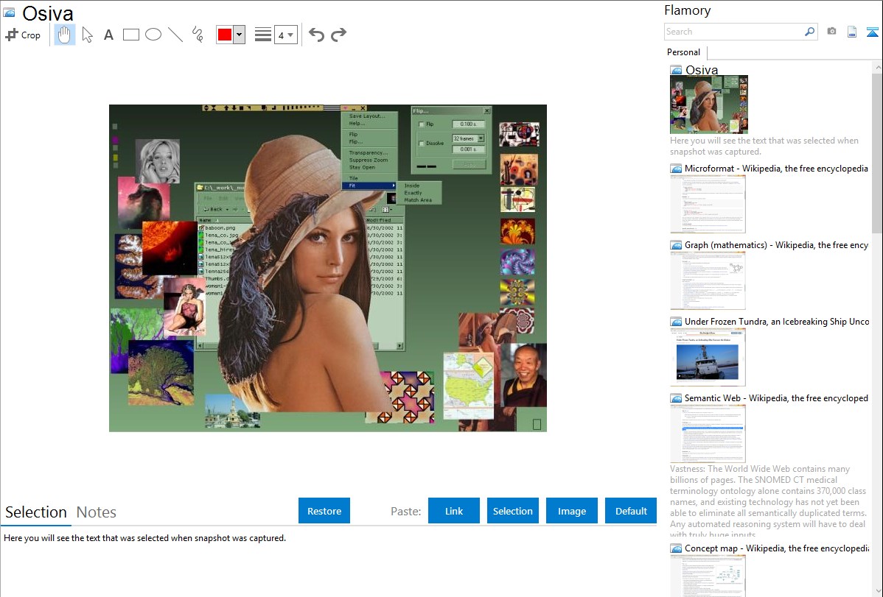883x597 pixels.
Task: Switch to the Personal tab
Action: [684, 52]
